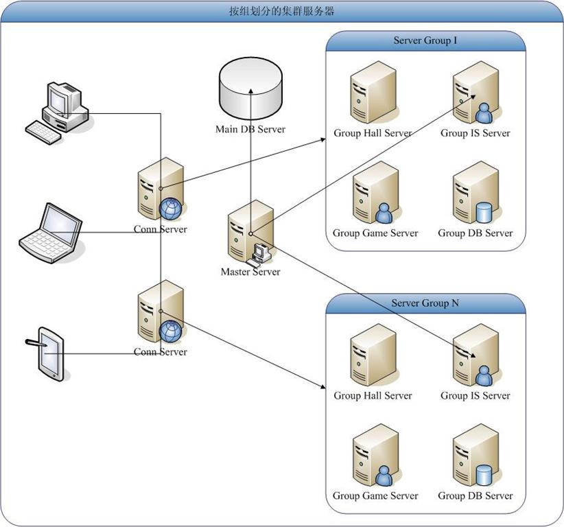The image size is (564, 527).
Task: Click the Main DB Server label
Action: [x=250, y=129]
